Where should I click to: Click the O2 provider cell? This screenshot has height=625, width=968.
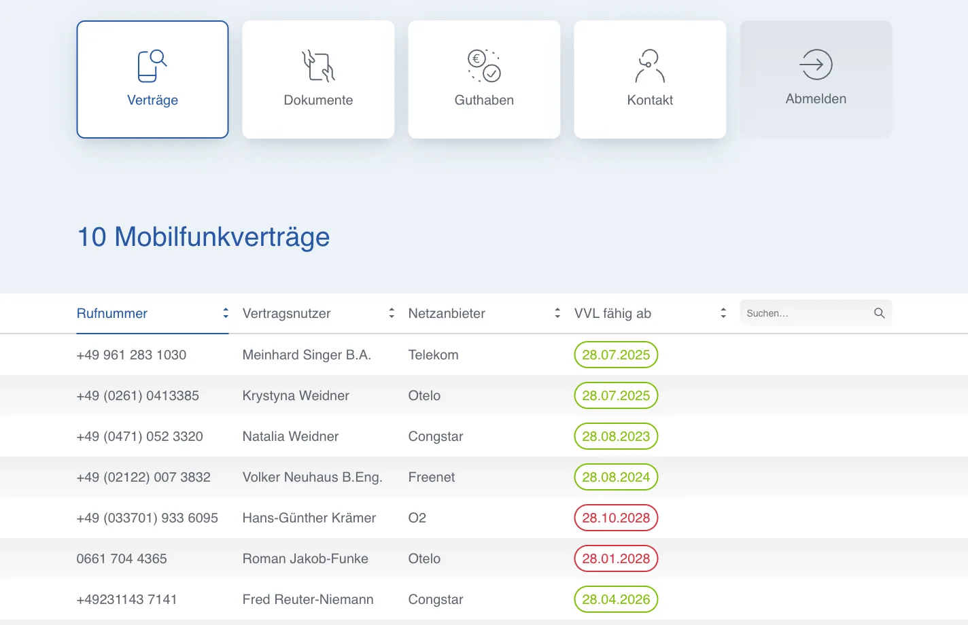pos(417,518)
